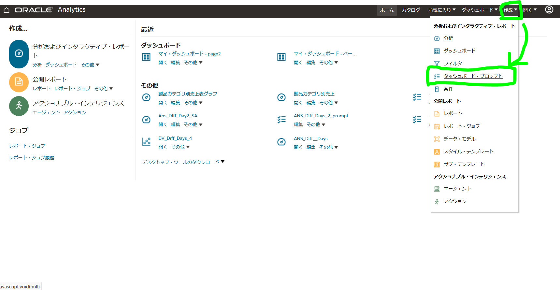Open the ANS_Diff_Days_2_prompt link
This screenshot has width=560, height=290.
point(321,116)
